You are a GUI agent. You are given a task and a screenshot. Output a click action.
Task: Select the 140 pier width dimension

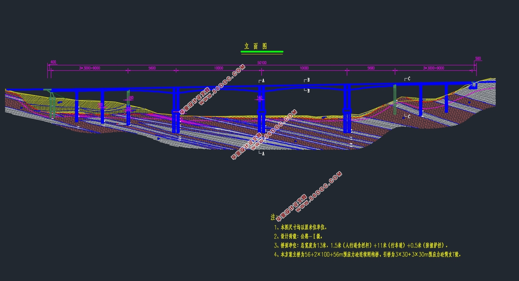pos(259,98)
